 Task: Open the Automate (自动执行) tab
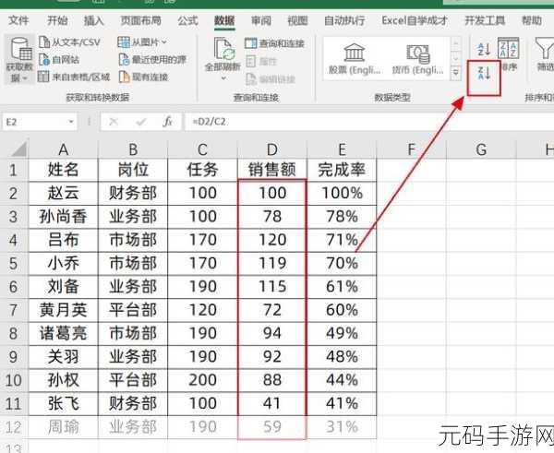point(344,20)
